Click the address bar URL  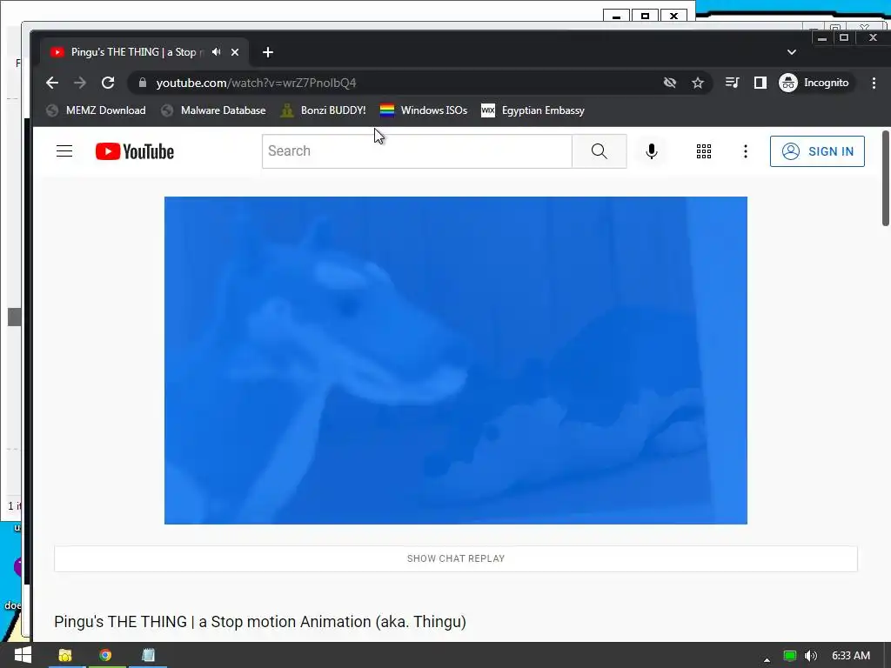click(257, 83)
